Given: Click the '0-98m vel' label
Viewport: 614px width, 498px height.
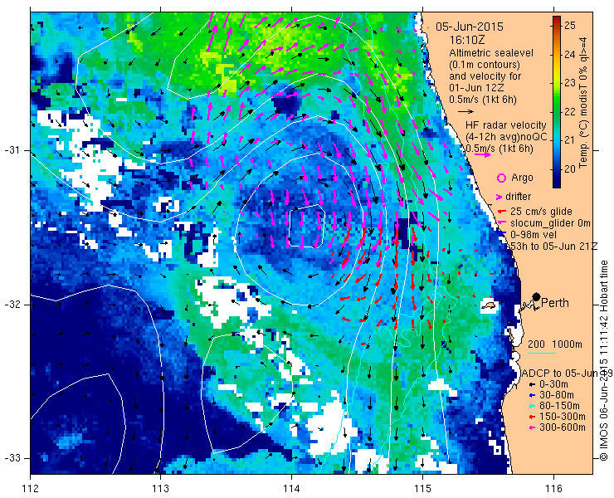Looking at the screenshot, I should click(x=534, y=235).
